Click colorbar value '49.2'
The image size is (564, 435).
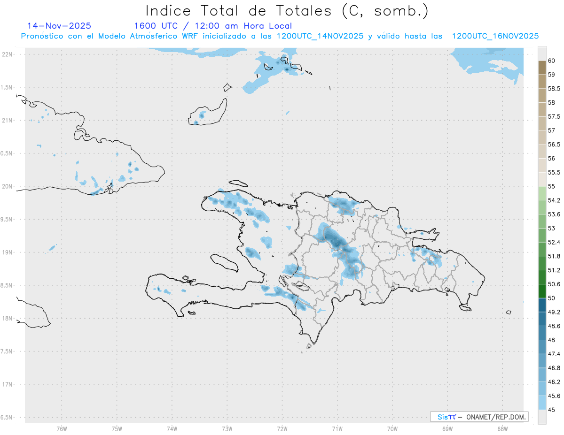coord(554,312)
